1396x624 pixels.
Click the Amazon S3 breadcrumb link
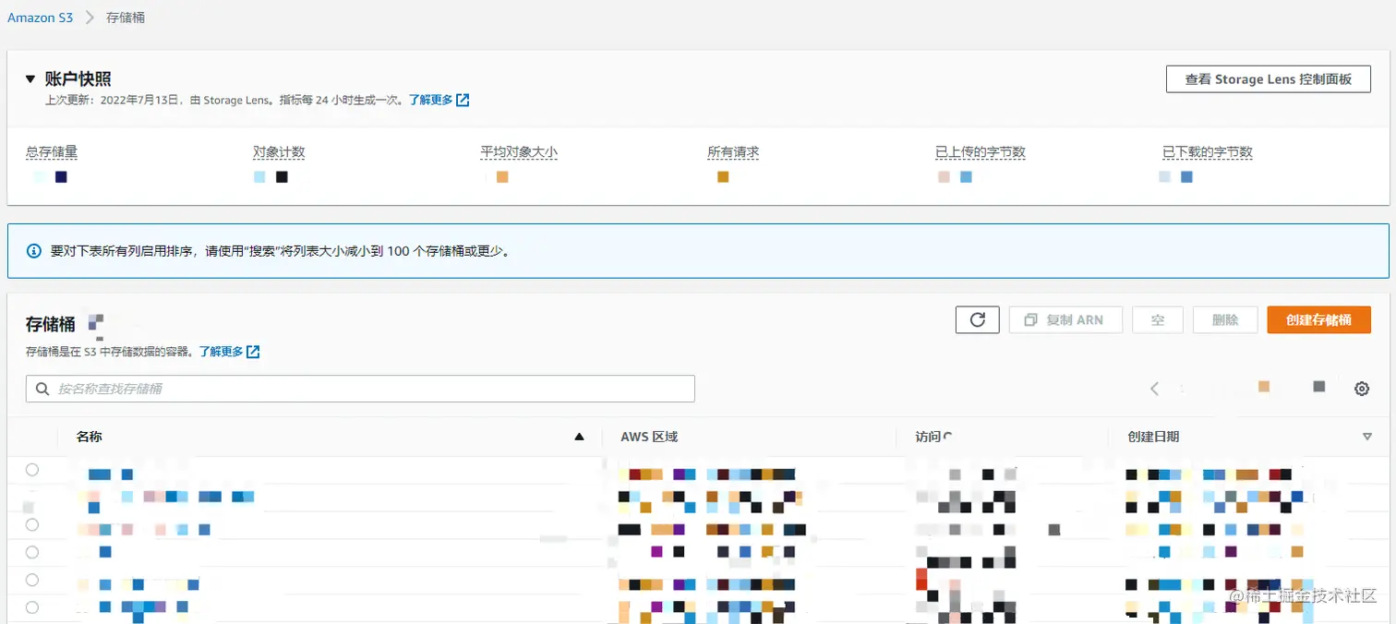(40, 18)
